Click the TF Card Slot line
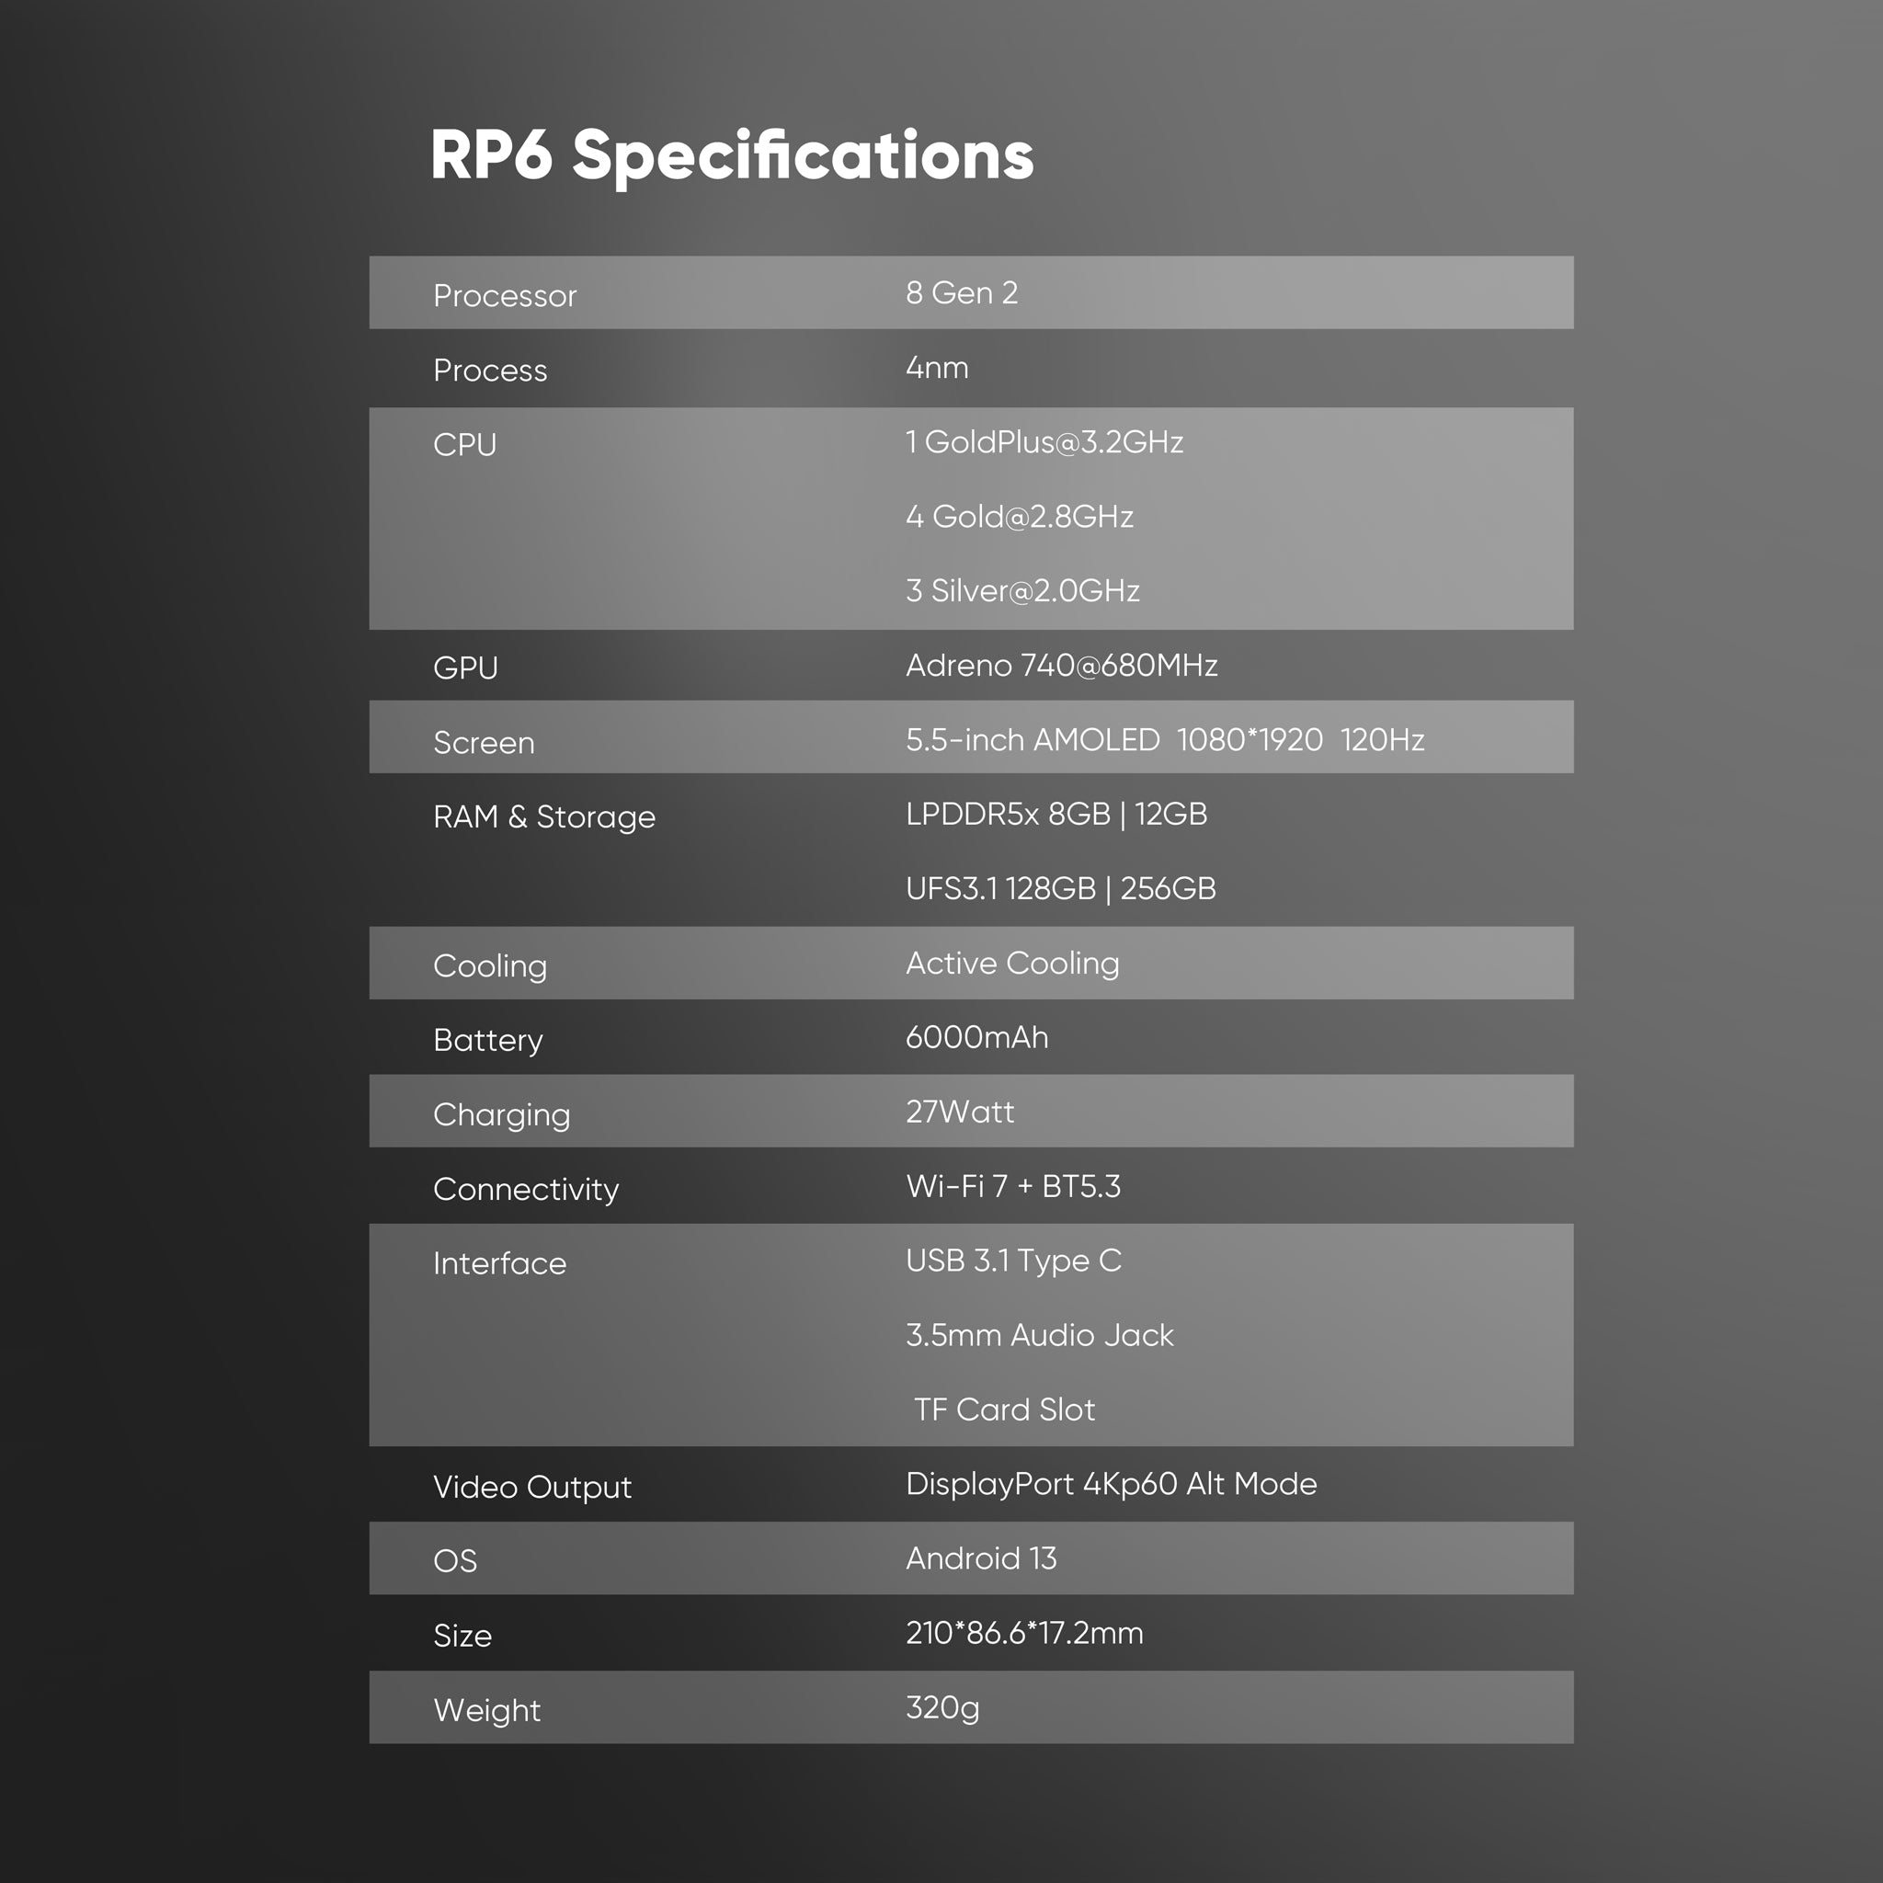The height and width of the screenshot is (1883, 1883). 1004,1409
